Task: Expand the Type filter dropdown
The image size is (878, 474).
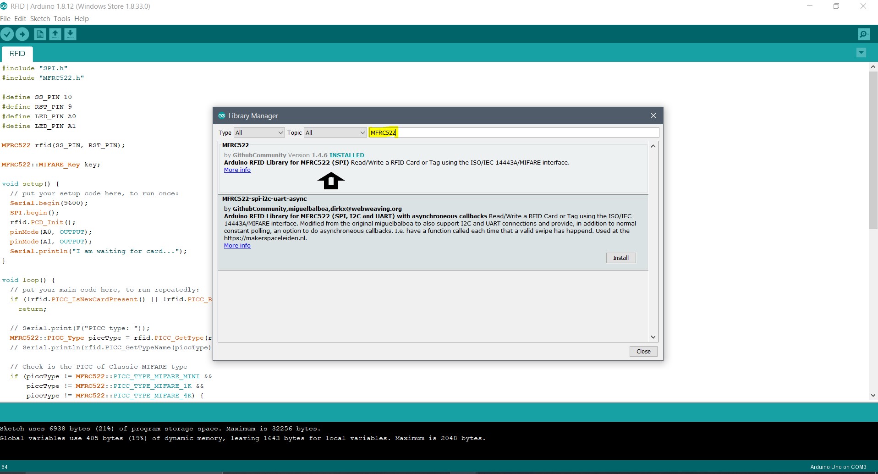Action: tap(259, 133)
